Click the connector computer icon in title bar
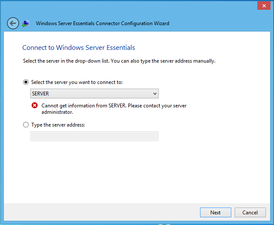274x225 pixels. [x=26, y=23]
